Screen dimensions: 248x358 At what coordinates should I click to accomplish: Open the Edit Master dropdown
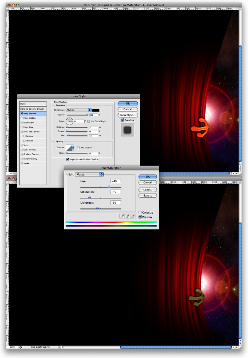[89, 174]
